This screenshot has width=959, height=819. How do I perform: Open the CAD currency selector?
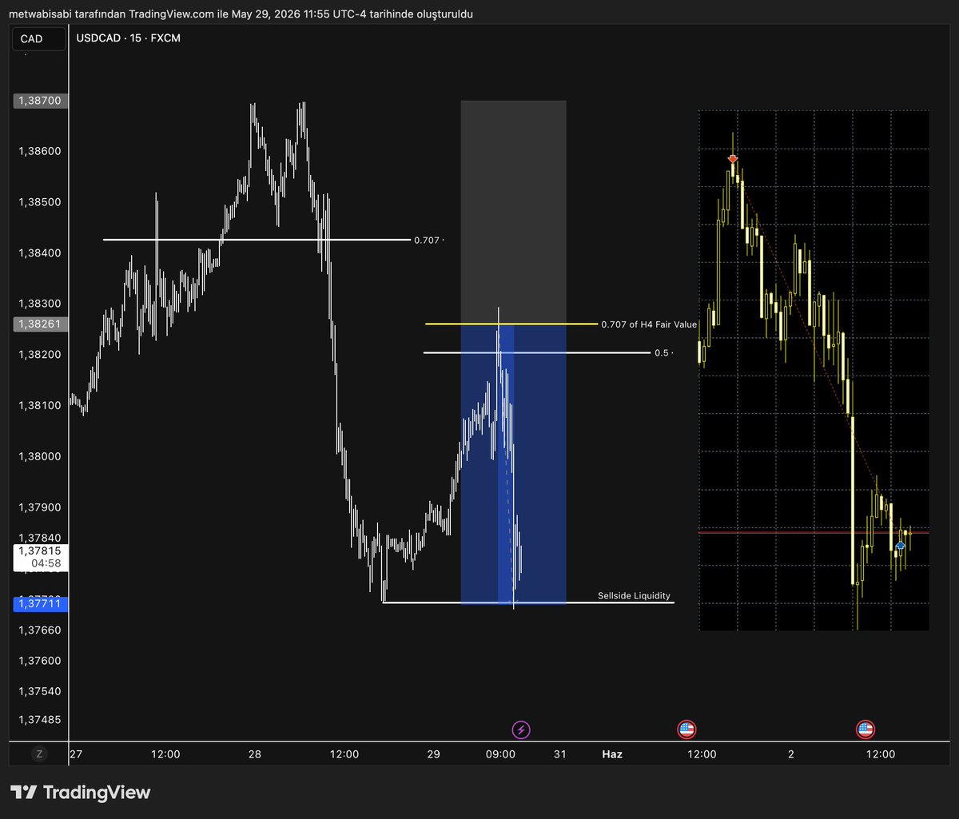38,38
